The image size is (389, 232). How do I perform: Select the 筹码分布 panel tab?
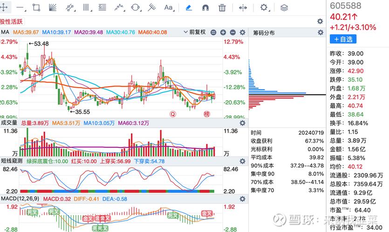pyautogui.click(x=264, y=33)
